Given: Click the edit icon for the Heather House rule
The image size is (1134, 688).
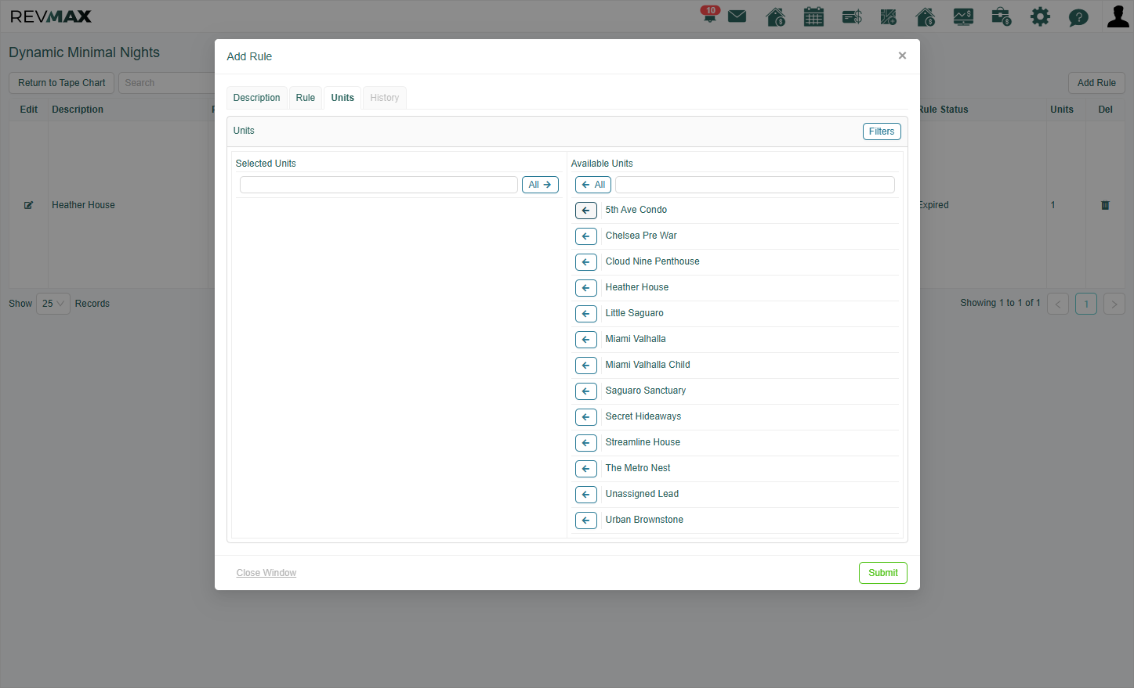Looking at the screenshot, I should click(28, 205).
